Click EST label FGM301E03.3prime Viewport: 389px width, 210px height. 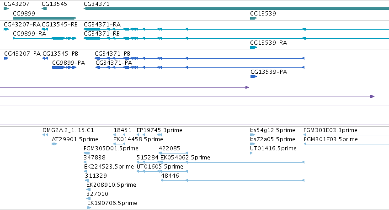[x=330, y=130]
